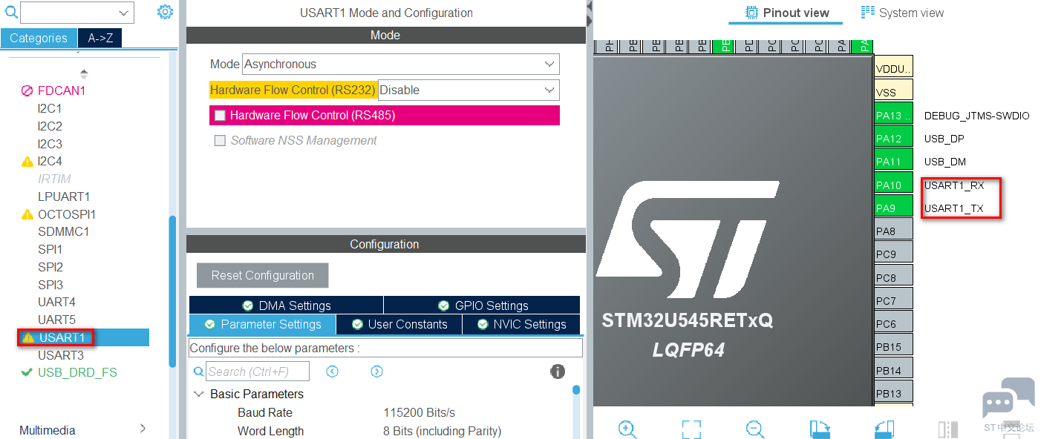Viewport: 1041px width, 439px height.
Task: Switch to the A->Z tab
Action: [x=100, y=38]
